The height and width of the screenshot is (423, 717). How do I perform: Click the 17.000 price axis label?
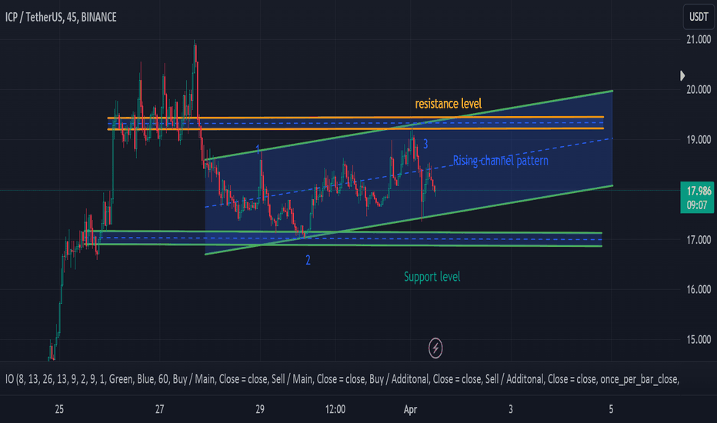(699, 240)
